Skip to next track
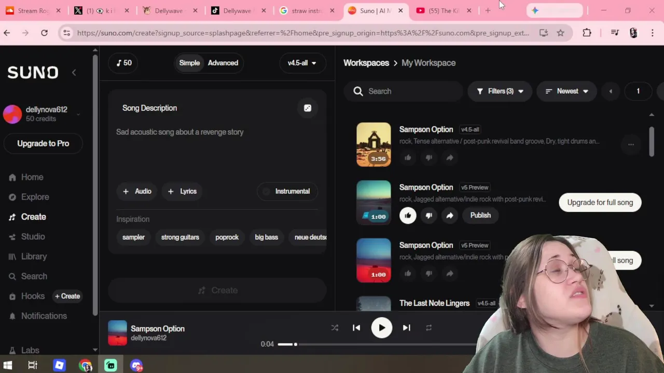The height and width of the screenshot is (373, 664). pos(407,328)
